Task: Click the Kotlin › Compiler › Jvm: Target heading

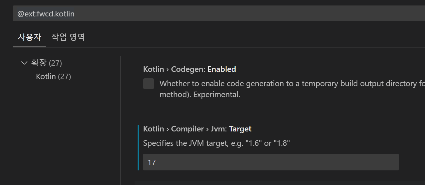Action: click(x=197, y=129)
